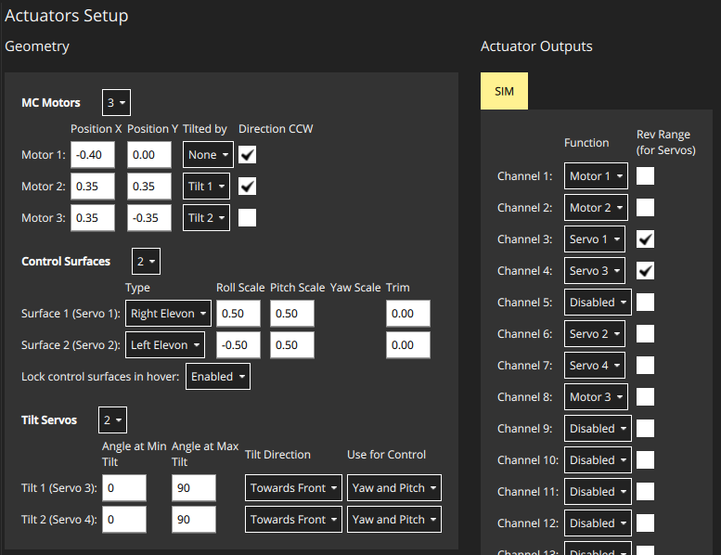Edit Tilt 1 Angle at Max Tilt

pos(194,488)
